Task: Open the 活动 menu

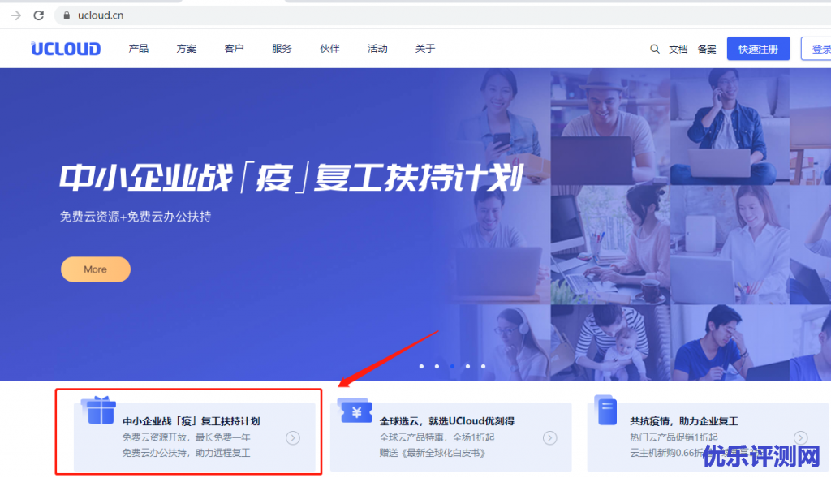Action: click(x=377, y=49)
